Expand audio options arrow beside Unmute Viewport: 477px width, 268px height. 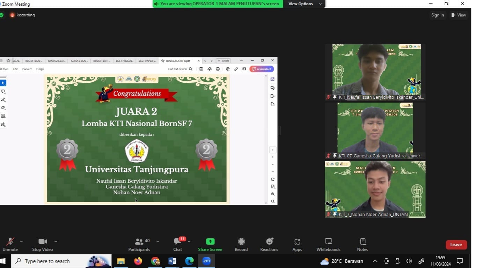coord(21,241)
